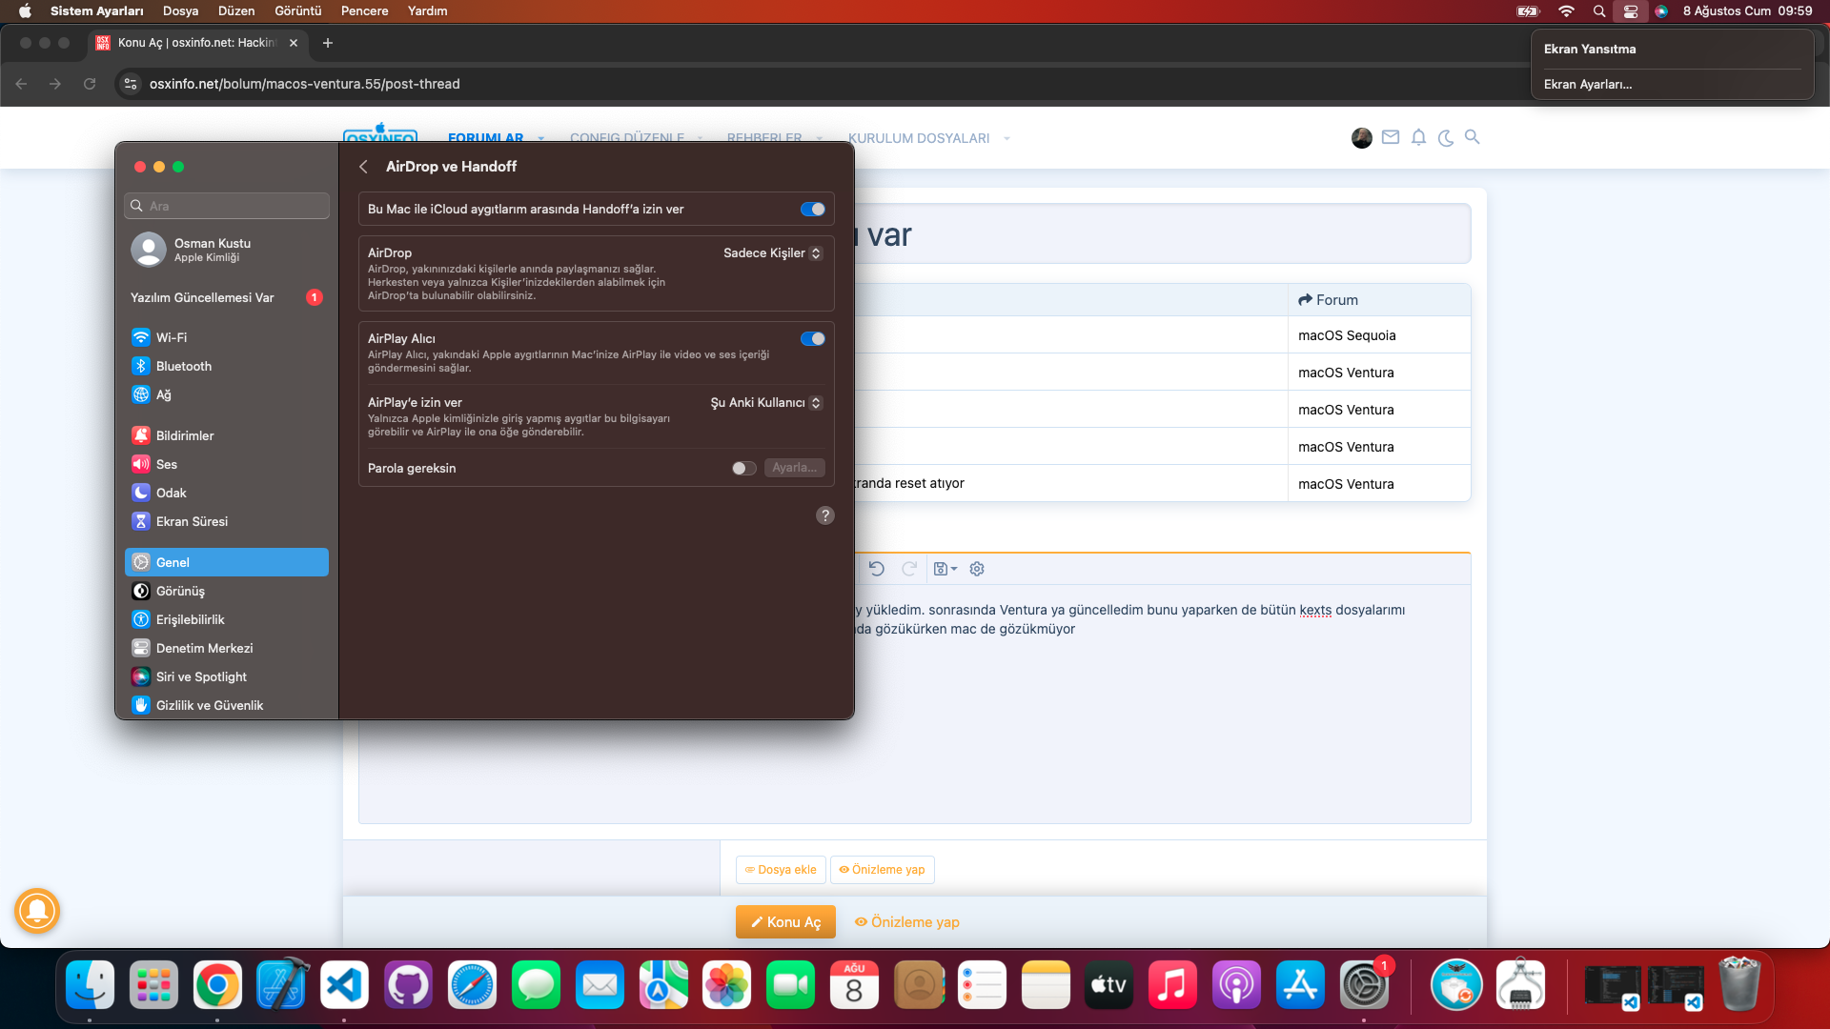The height and width of the screenshot is (1029, 1830).
Task: Turn off AirPlay Alıcı switch
Action: point(812,339)
